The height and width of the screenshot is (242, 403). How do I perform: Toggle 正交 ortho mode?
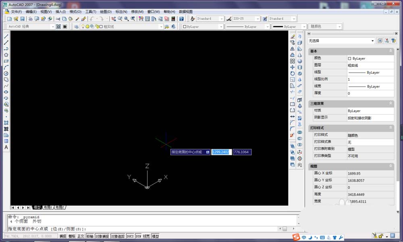click(x=81, y=236)
